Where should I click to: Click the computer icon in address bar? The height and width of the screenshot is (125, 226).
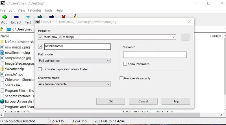click(9, 29)
